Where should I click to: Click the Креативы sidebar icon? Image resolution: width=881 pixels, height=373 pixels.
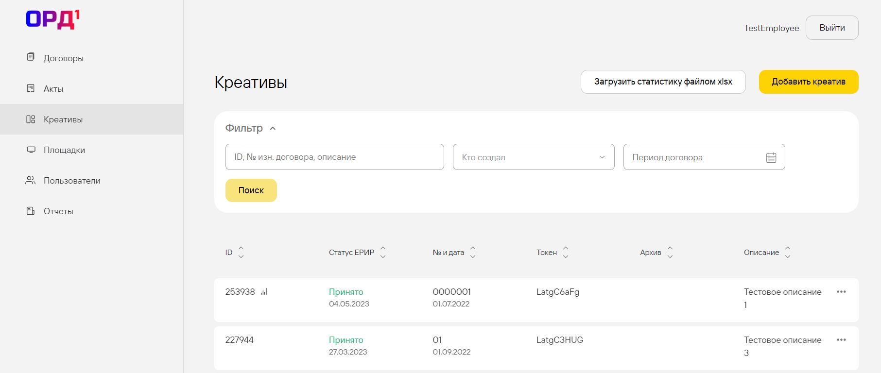(31, 119)
